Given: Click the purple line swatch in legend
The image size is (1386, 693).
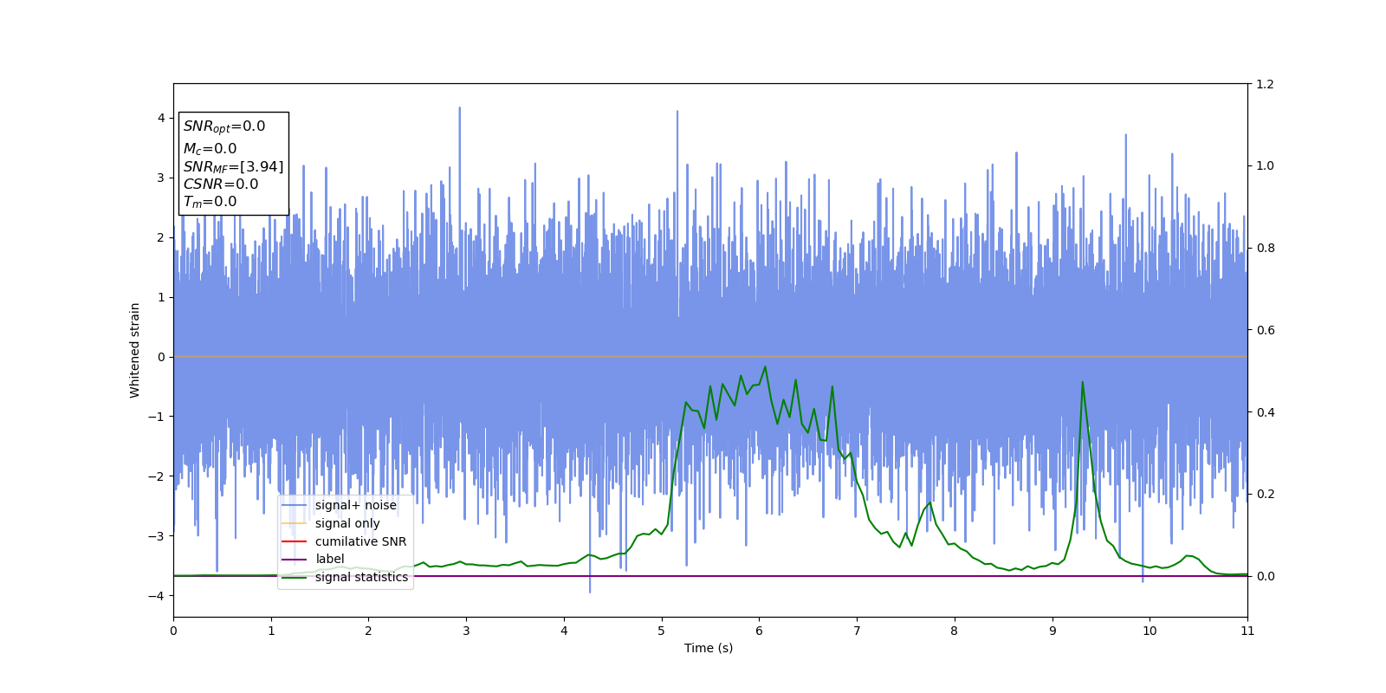Looking at the screenshot, I should (295, 560).
